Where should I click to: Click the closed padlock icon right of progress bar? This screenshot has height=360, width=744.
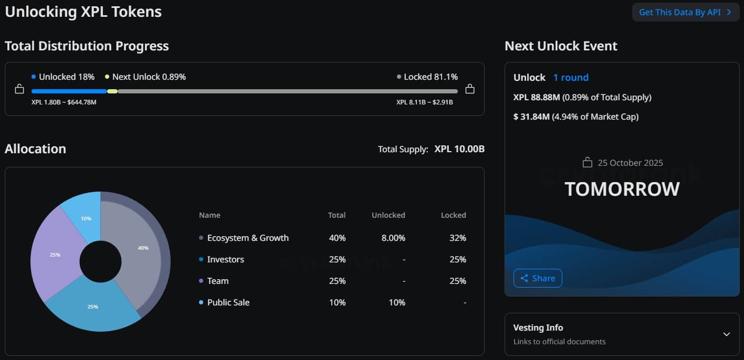pos(470,89)
